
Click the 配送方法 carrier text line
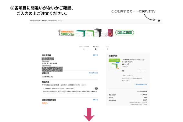[x=61, y=85]
